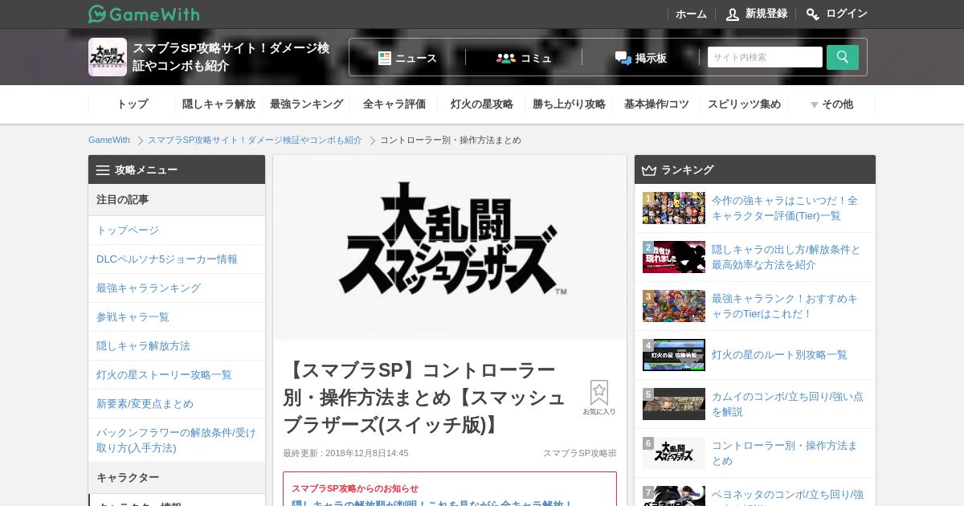Open カムイのコンボ/立ち回り ranking link

pyautogui.click(x=787, y=404)
